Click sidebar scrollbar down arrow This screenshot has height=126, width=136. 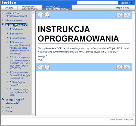[x=33, y=114]
